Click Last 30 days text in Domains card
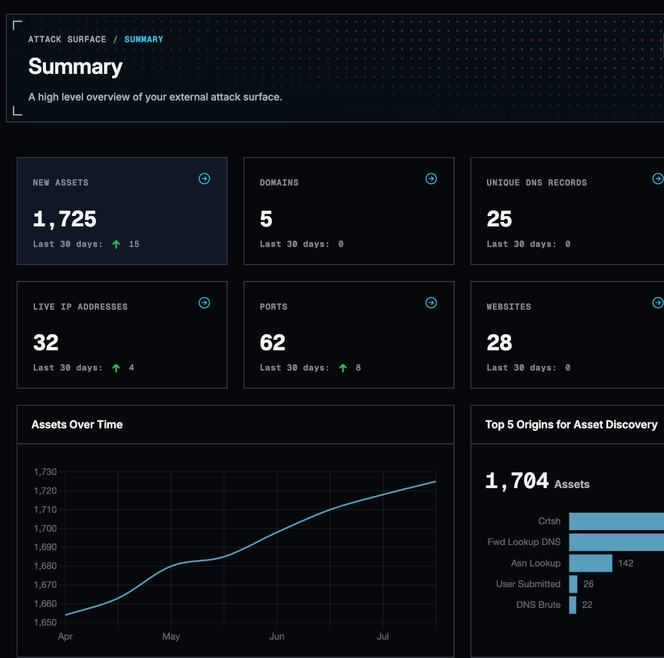The height and width of the screenshot is (658, 664). [x=294, y=244]
